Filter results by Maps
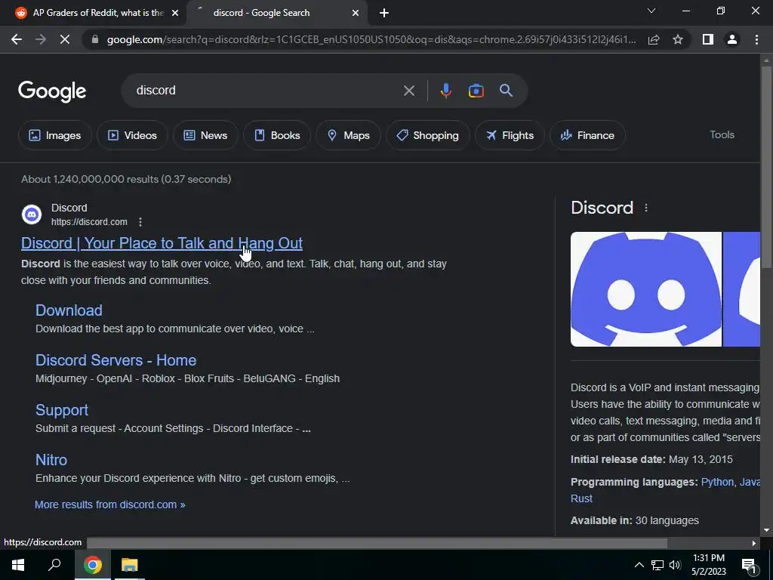The width and height of the screenshot is (773, 580). click(348, 135)
